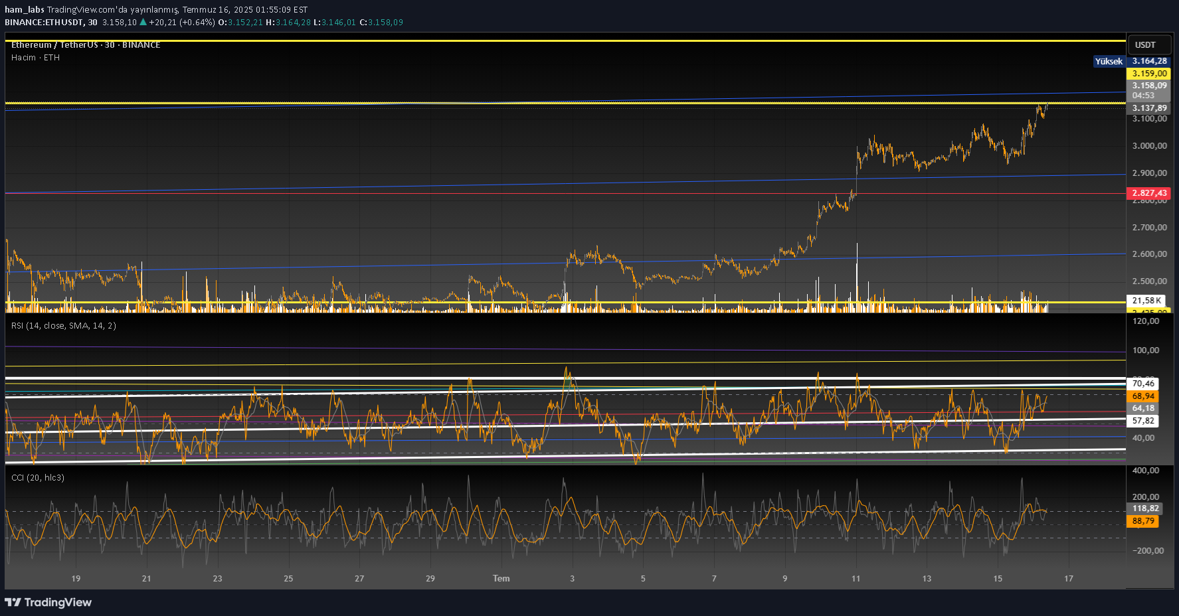Image resolution: width=1179 pixels, height=616 pixels.
Task: Click the ham_labs author name
Action: 25,10
